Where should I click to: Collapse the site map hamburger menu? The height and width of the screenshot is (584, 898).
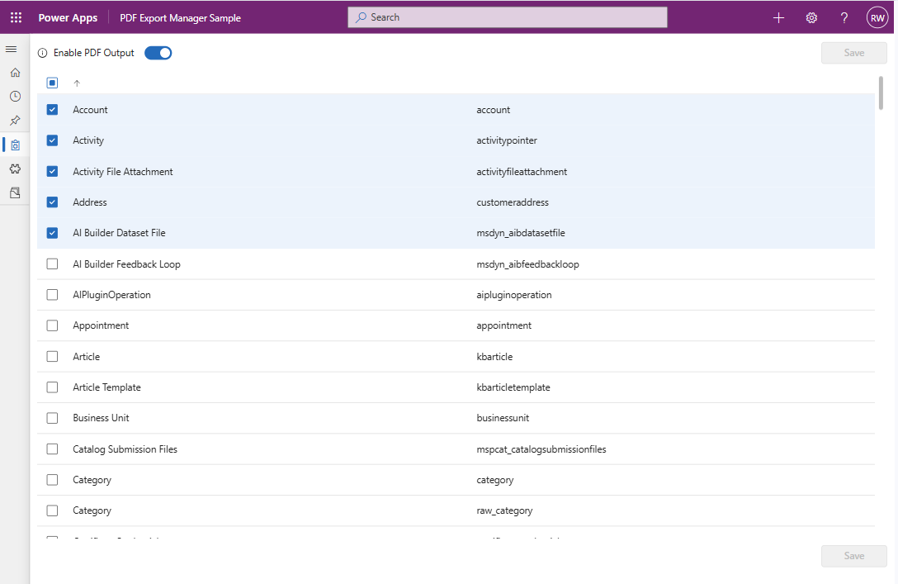point(11,50)
